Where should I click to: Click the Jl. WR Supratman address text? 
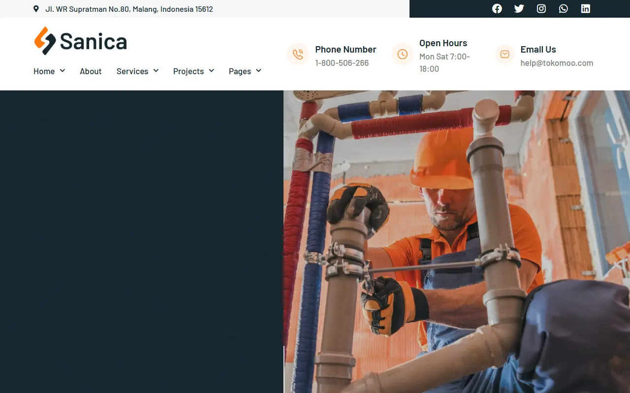[129, 9]
